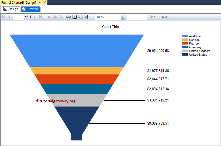
Task: Go to previous page of report
Action: [9, 17]
